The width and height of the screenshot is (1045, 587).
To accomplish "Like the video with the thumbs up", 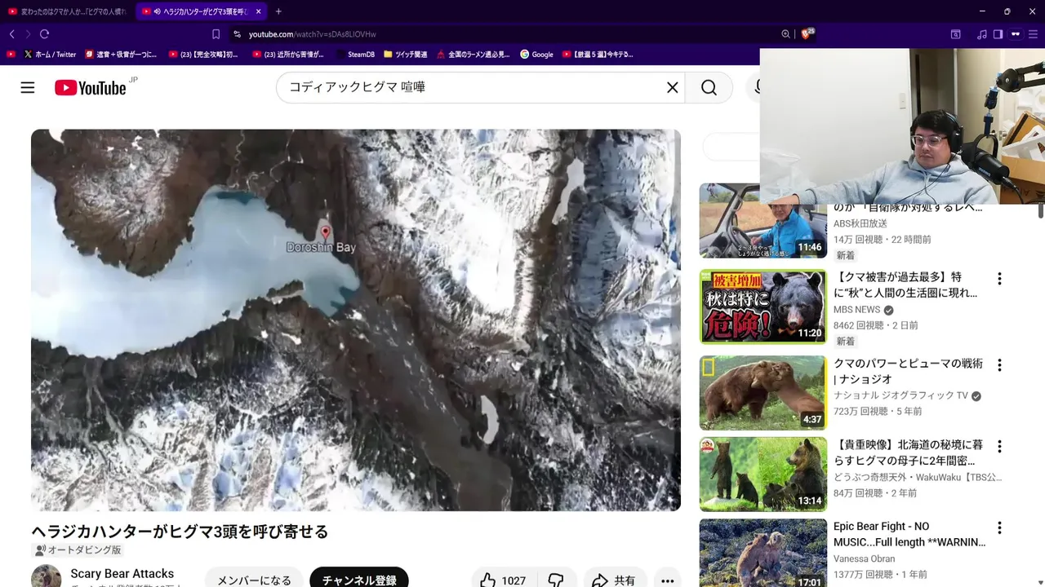I will (x=502, y=580).
